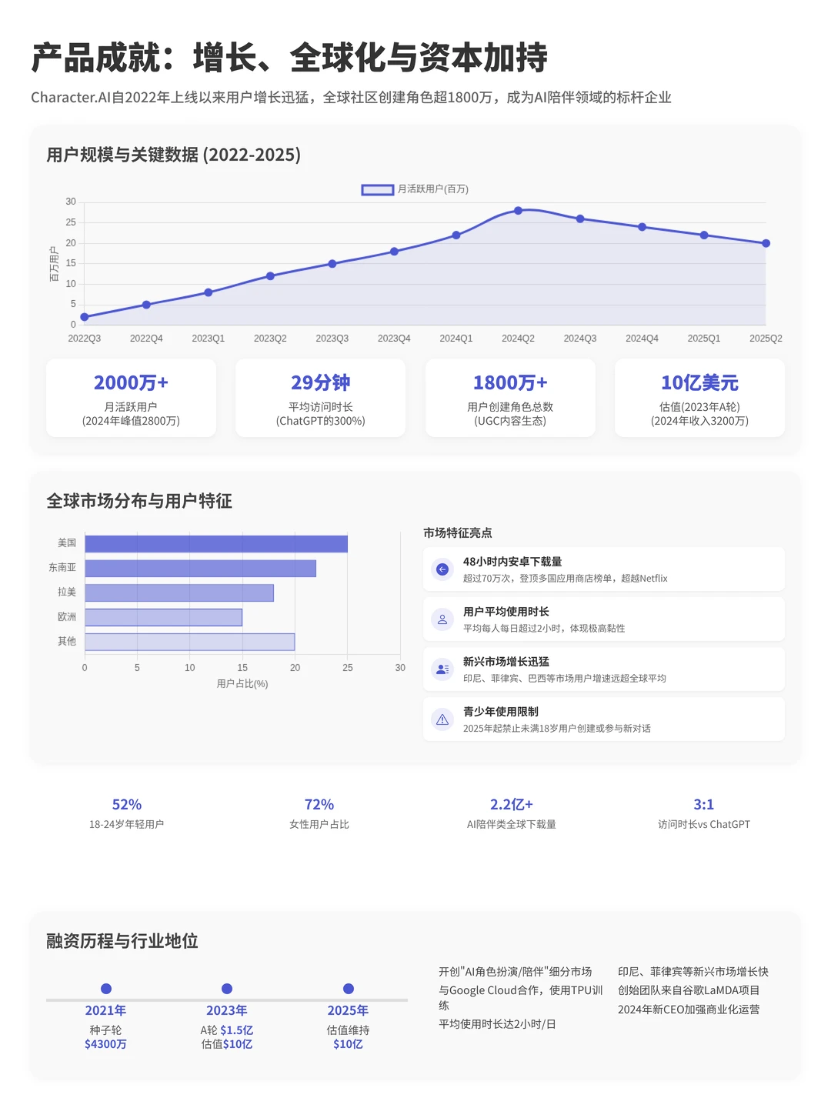831x1108 pixels.
Task: Click the 印尼、菲律宾等新兴市场增长快 text
Action: click(693, 972)
